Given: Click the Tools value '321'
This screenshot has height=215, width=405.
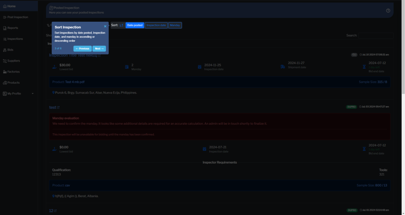Looking at the screenshot, I should [382, 174].
